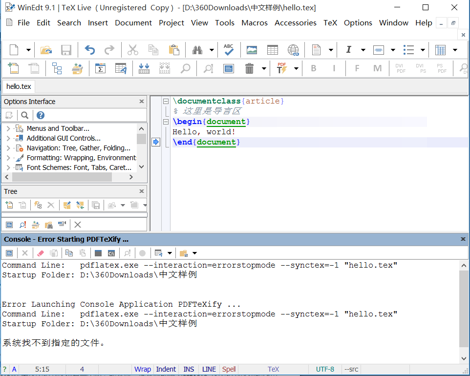Screen dimensions: 470x376
Task: Open the PDFTeXify dropdown arrow
Action: click(x=296, y=68)
